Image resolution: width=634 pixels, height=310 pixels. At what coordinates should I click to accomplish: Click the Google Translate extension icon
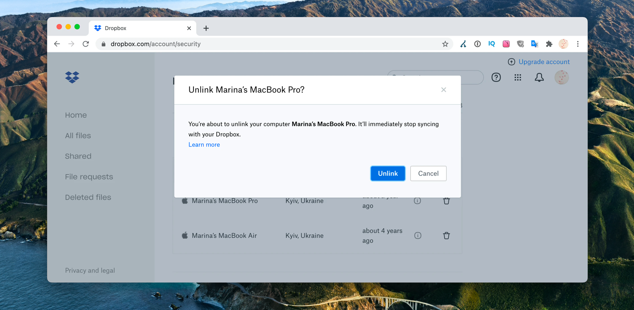click(534, 44)
